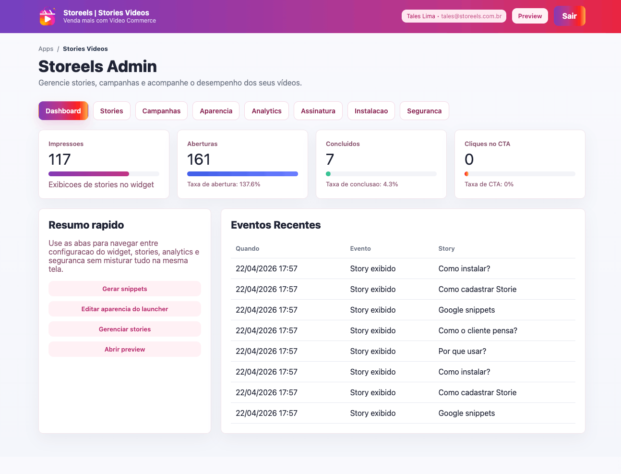Click the Storeels logo icon
This screenshot has width=621, height=474.
coord(47,17)
